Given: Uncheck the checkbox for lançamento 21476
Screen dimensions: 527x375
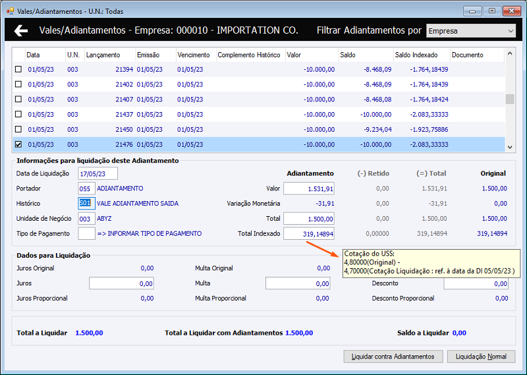Looking at the screenshot, I should coord(18,144).
